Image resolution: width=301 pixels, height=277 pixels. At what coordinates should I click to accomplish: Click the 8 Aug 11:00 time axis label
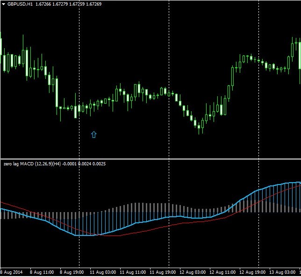pos(42,272)
